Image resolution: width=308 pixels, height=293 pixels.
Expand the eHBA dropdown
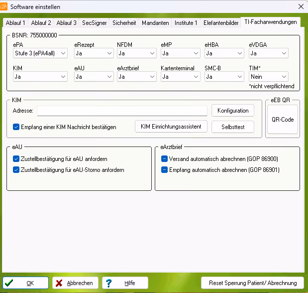224,53
